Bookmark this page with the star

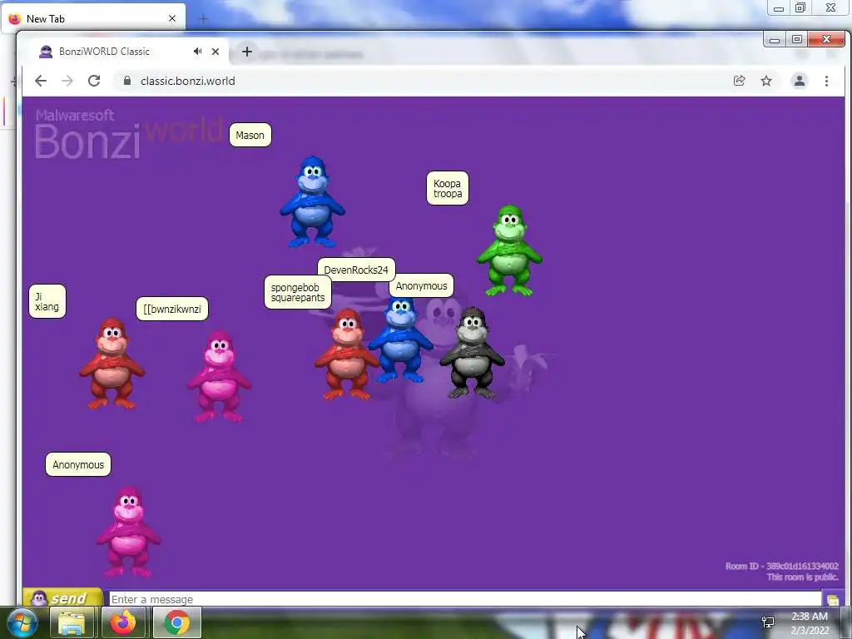coord(766,81)
